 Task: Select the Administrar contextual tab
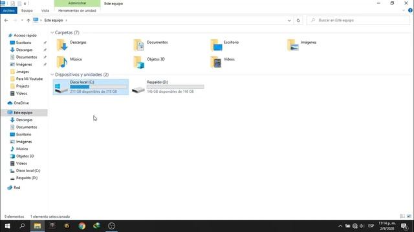(x=77, y=3)
